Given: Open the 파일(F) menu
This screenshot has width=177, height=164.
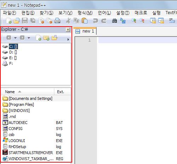Looking at the screenshot, I should [x=10, y=13].
